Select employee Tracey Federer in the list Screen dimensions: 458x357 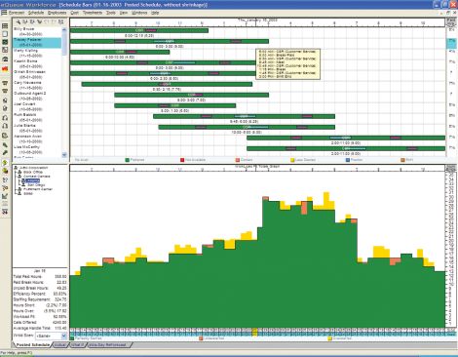pyautogui.click(x=37, y=43)
